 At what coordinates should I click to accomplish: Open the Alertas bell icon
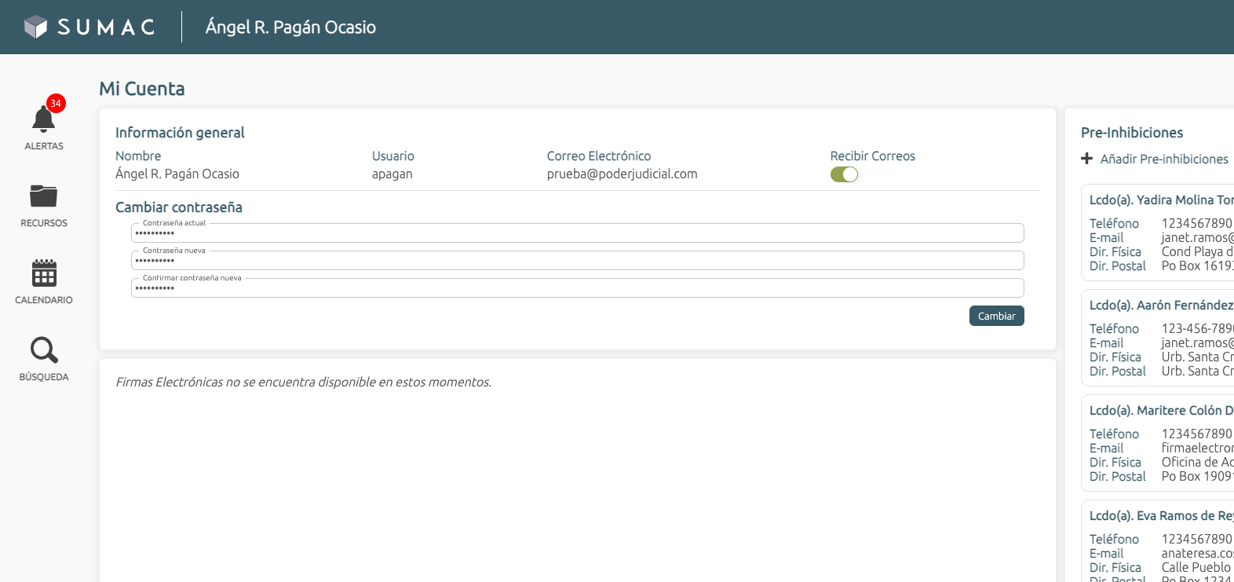pyautogui.click(x=42, y=119)
